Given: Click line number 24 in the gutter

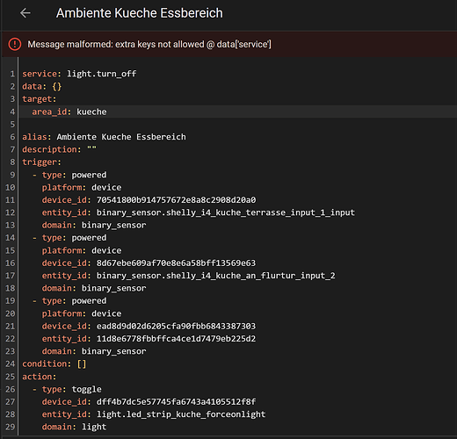Looking at the screenshot, I should coord(10,364).
